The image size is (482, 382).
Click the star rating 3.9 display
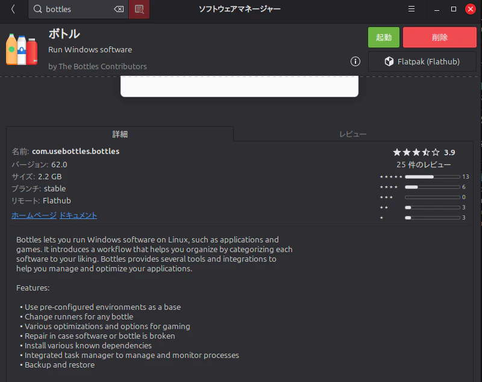[x=424, y=152]
